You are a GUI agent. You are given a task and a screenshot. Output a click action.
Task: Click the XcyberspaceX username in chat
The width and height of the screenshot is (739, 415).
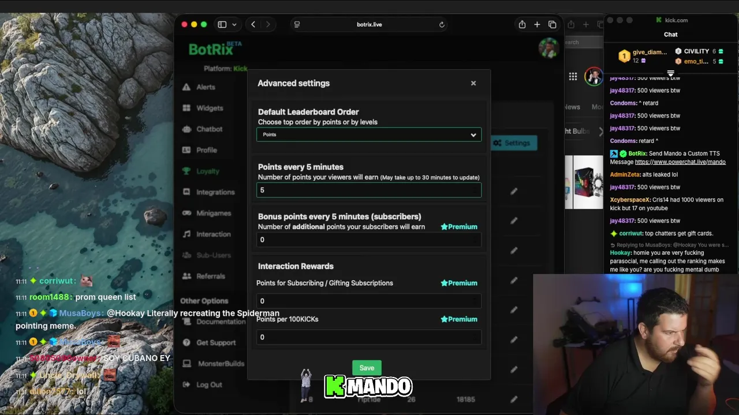630,200
